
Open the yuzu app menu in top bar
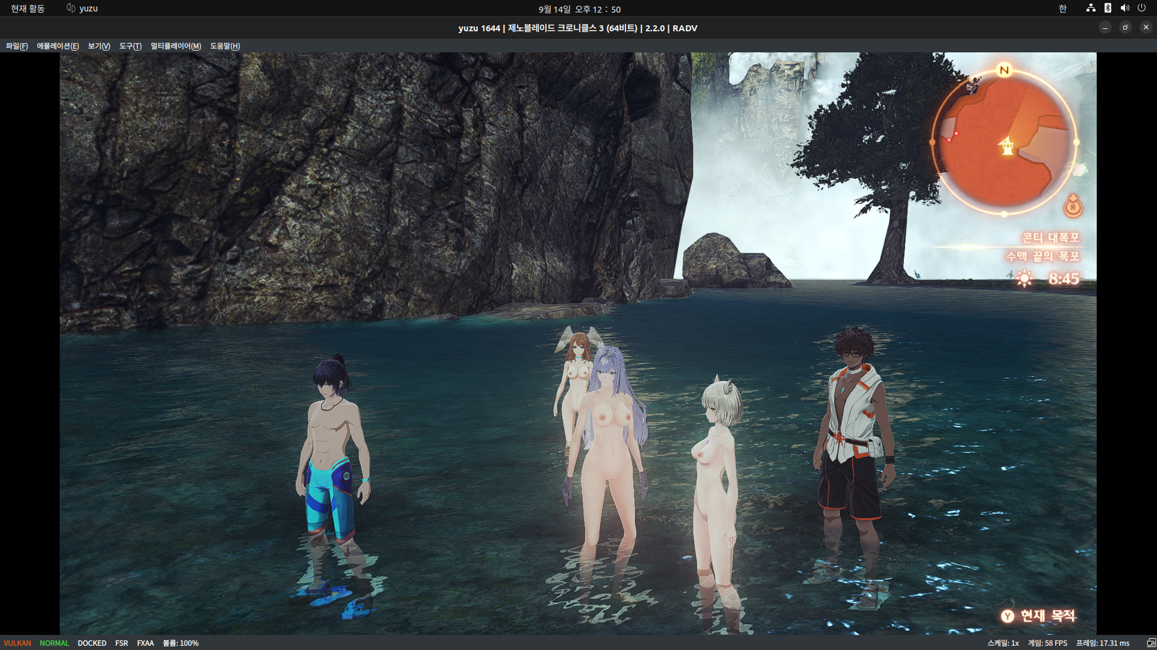(x=82, y=8)
